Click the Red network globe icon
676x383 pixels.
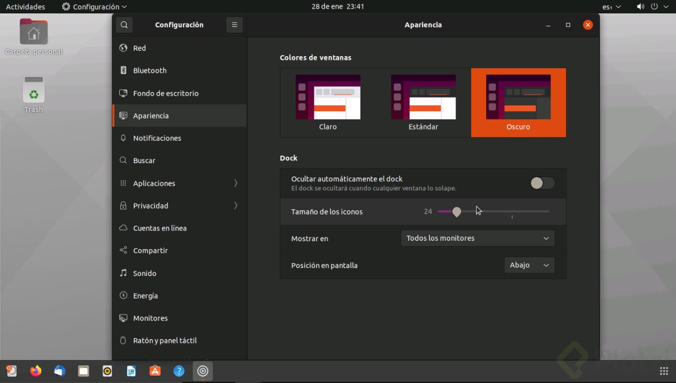123,48
